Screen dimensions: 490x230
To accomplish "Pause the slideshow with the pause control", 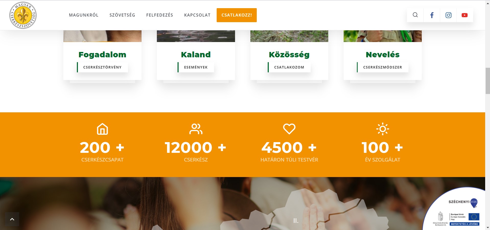I will pyautogui.click(x=296, y=221).
